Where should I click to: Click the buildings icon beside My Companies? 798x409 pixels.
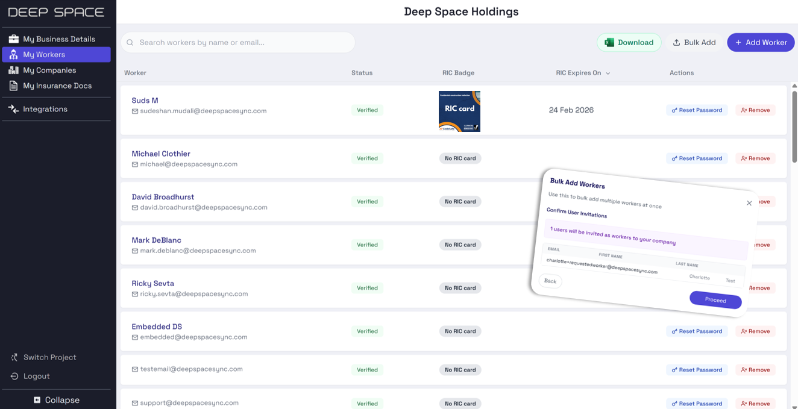(x=13, y=70)
